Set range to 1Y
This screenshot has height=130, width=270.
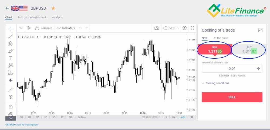pos(62,117)
